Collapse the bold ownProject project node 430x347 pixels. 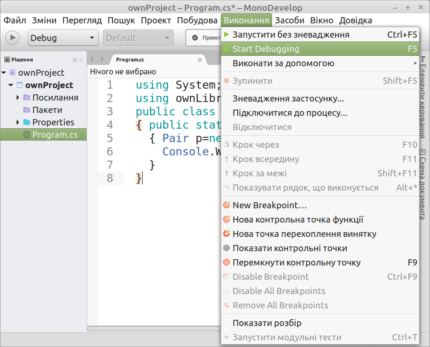[x=10, y=85]
